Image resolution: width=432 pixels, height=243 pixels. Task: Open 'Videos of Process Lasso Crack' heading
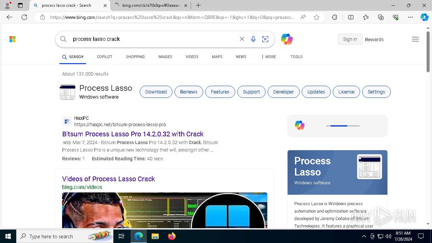[108, 179]
